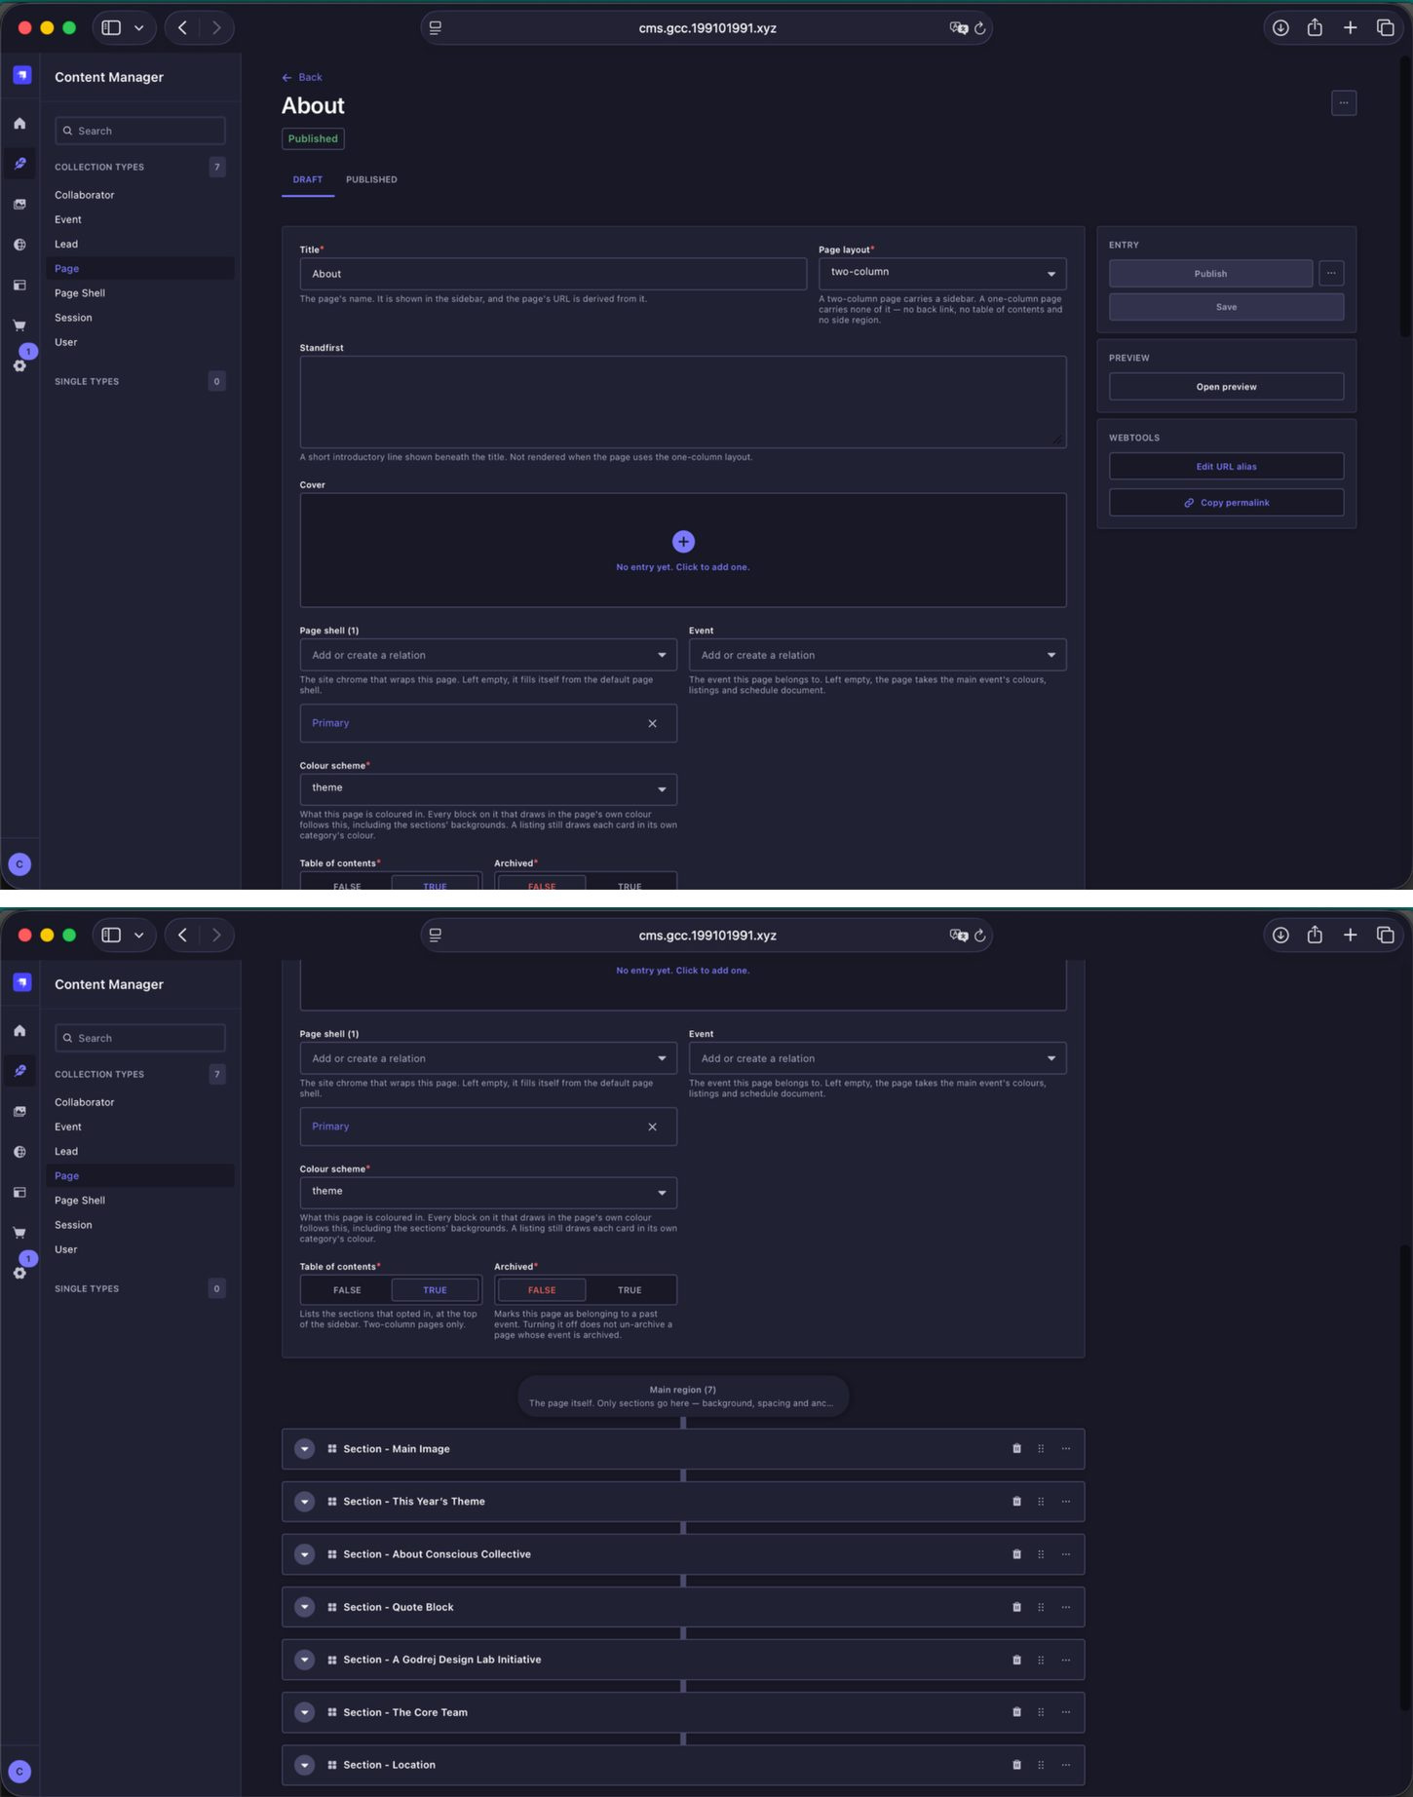
Task: Open Collaborator collection in bottom window sidebar
Action: [85, 1102]
